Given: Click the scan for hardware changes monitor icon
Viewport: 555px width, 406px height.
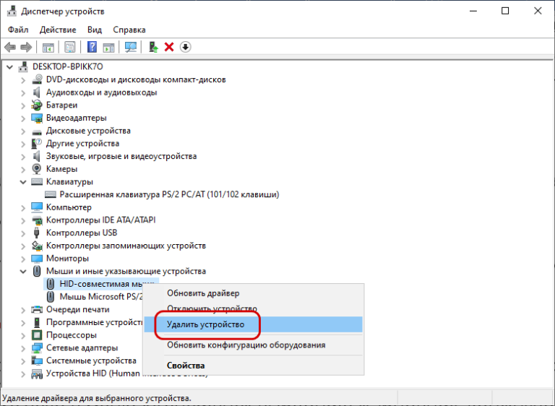Looking at the screenshot, I should [131, 47].
